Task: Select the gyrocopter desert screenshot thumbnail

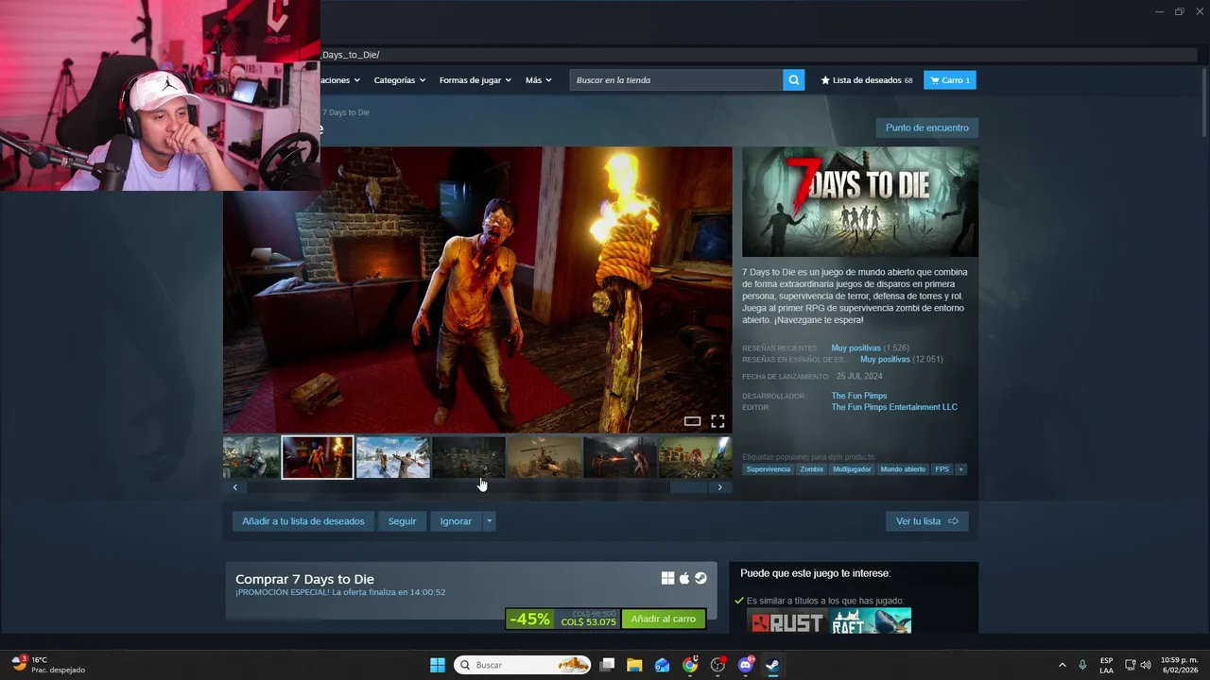Action: tap(544, 457)
